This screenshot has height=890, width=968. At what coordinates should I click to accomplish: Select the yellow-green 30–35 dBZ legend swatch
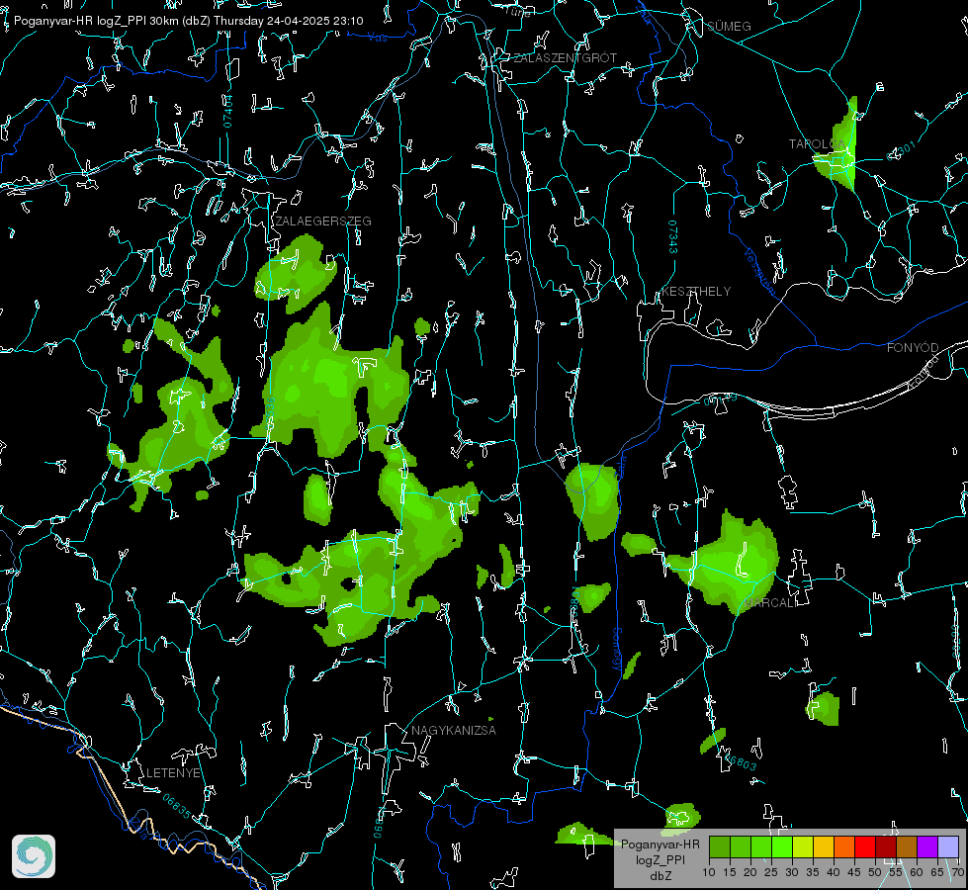click(x=803, y=846)
